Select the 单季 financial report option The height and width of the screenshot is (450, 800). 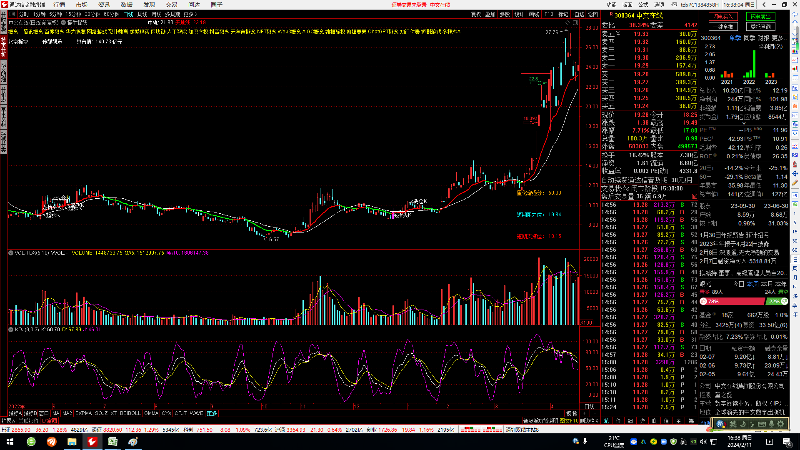[735, 38]
